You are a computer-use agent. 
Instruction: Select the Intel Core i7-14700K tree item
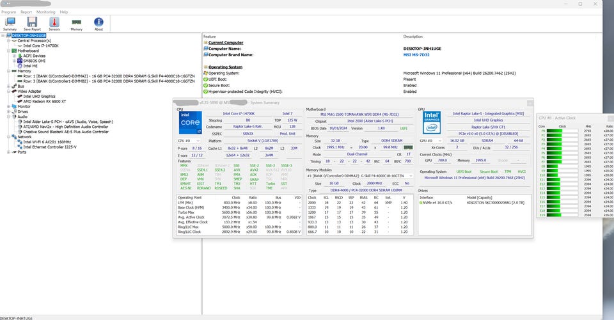[41, 45]
